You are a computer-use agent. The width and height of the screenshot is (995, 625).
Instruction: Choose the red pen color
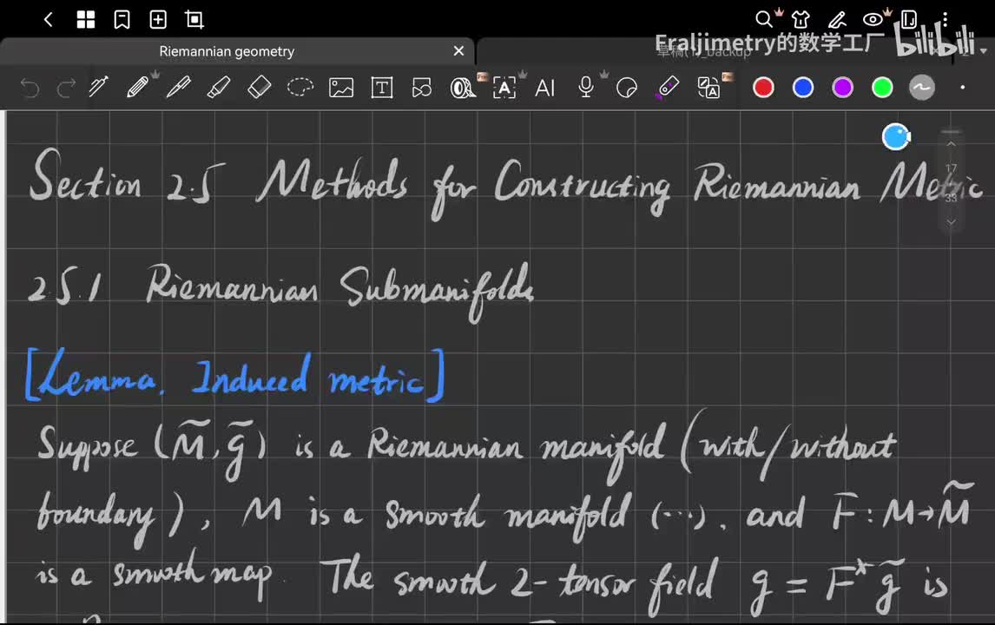tap(763, 88)
